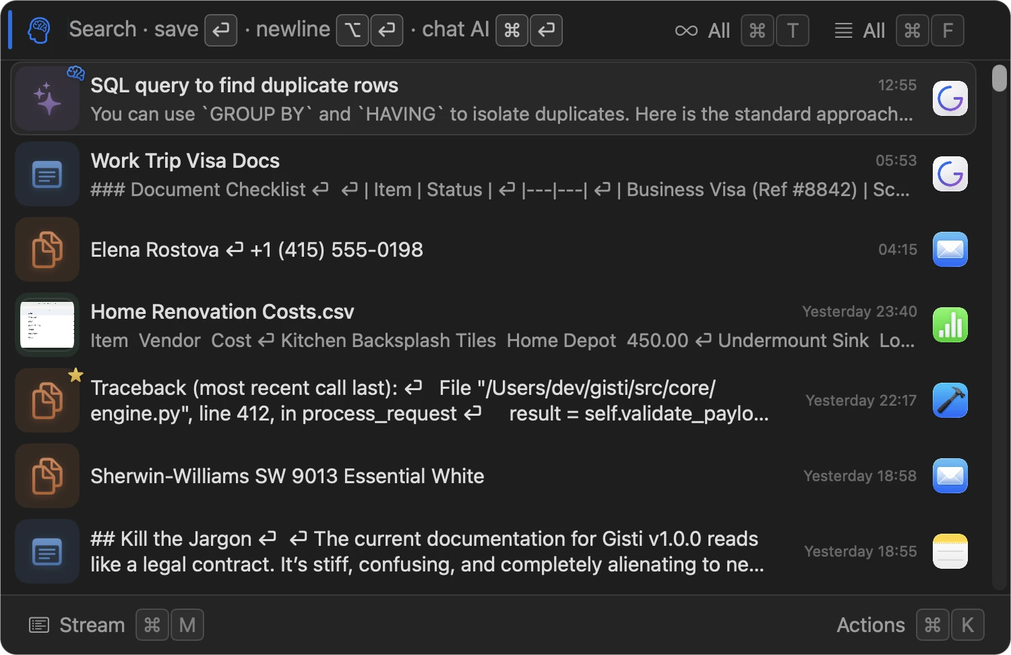Select 'Sherwin-Williams SW 9013 Essential White' entry
This screenshot has height=655, width=1011.
point(288,476)
